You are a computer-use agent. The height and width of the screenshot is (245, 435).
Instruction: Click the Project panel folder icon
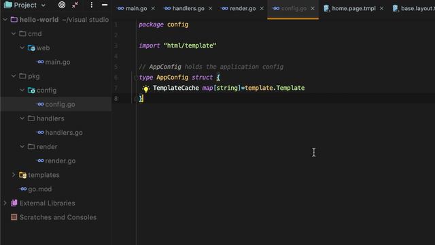tap(7, 5)
